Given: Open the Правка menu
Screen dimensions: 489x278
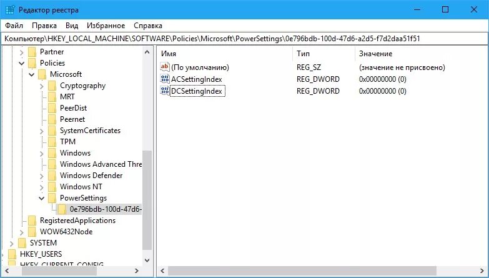Looking at the screenshot, I should [44, 26].
